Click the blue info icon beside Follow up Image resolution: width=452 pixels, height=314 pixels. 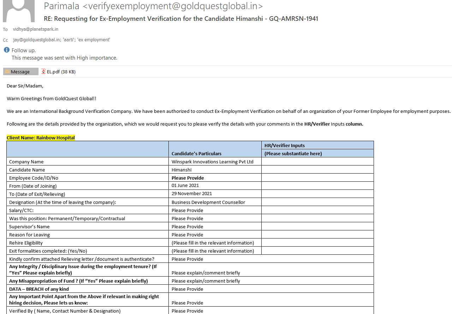[x=7, y=50]
